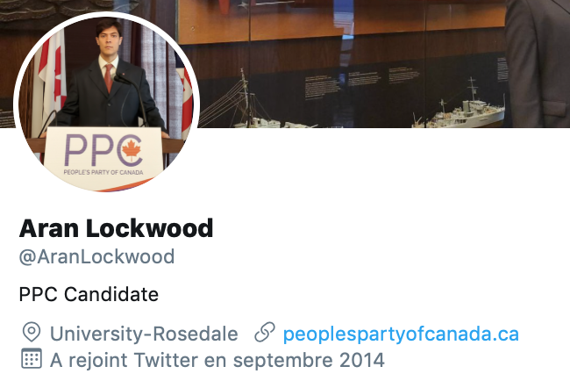Click People's Party of Canada podium caption
The width and height of the screenshot is (570, 381).
point(103,172)
